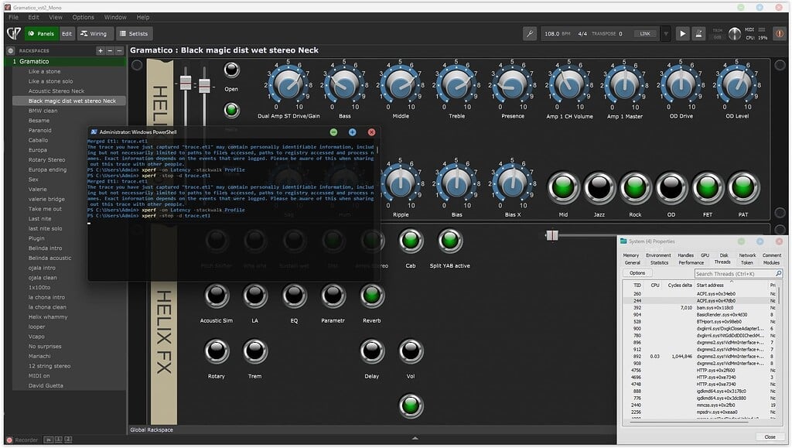Toggle the Jazz amp mode button

tap(599, 188)
